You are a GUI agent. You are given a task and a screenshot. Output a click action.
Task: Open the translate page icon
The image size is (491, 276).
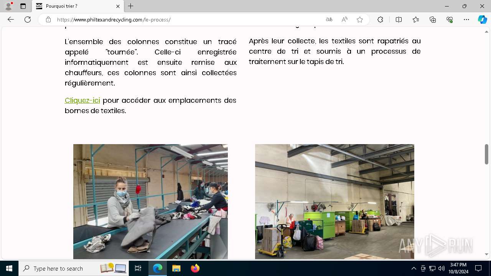click(x=329, y=20)
